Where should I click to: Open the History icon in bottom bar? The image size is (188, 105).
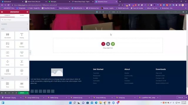click(x=9, y=93)
